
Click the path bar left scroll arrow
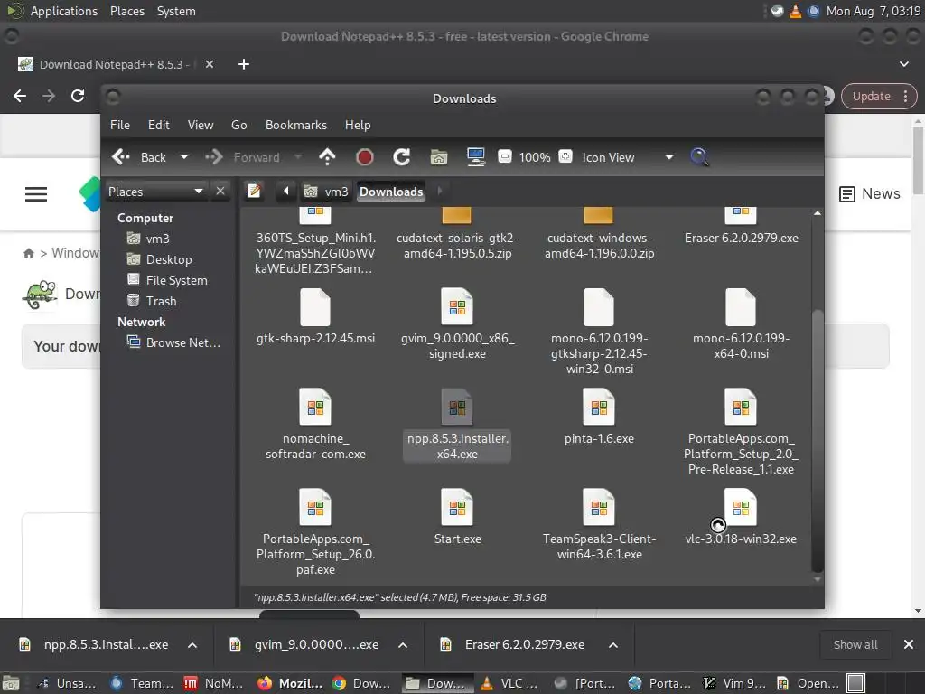(x=286, y=192)
